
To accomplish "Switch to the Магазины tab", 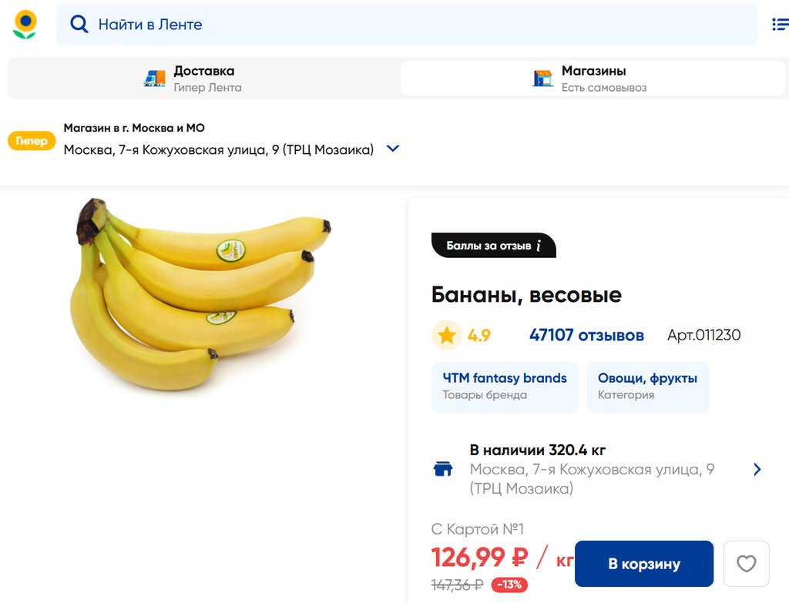I will (x=592, y=79).
